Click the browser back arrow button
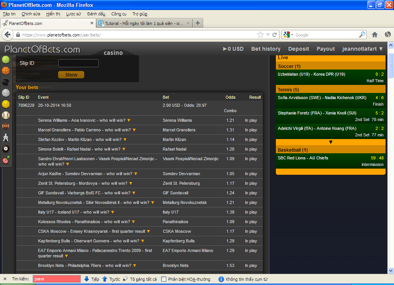Viewport: 394px width, 285px height. [8, 35]
